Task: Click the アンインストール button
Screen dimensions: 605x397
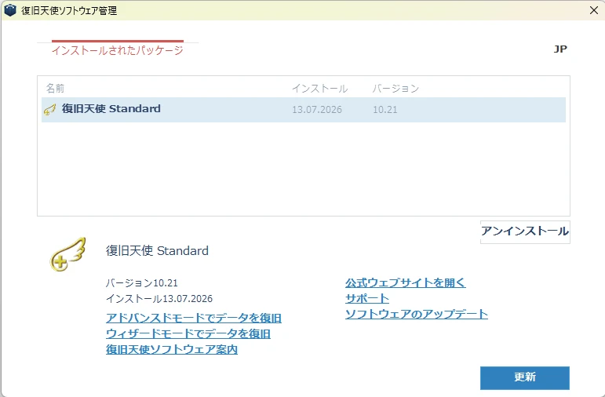Action: (525, 231)
